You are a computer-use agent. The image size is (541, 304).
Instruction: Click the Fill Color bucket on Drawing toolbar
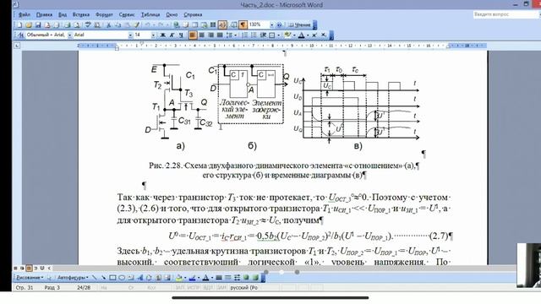click(178, 278)
